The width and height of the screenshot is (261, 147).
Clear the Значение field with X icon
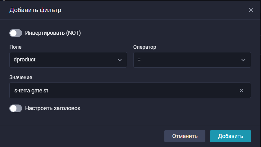241,91
